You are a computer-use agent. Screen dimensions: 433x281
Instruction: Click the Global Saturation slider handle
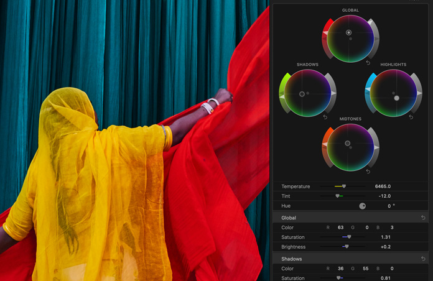pyautogui.click(x=349, y=237)
